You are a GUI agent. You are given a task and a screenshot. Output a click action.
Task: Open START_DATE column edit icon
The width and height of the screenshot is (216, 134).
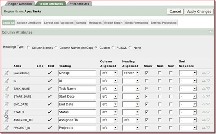coord(7,96)
